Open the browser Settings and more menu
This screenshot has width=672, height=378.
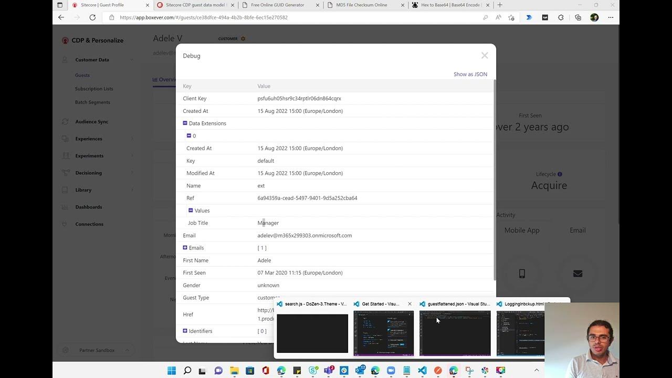point(611,17)
